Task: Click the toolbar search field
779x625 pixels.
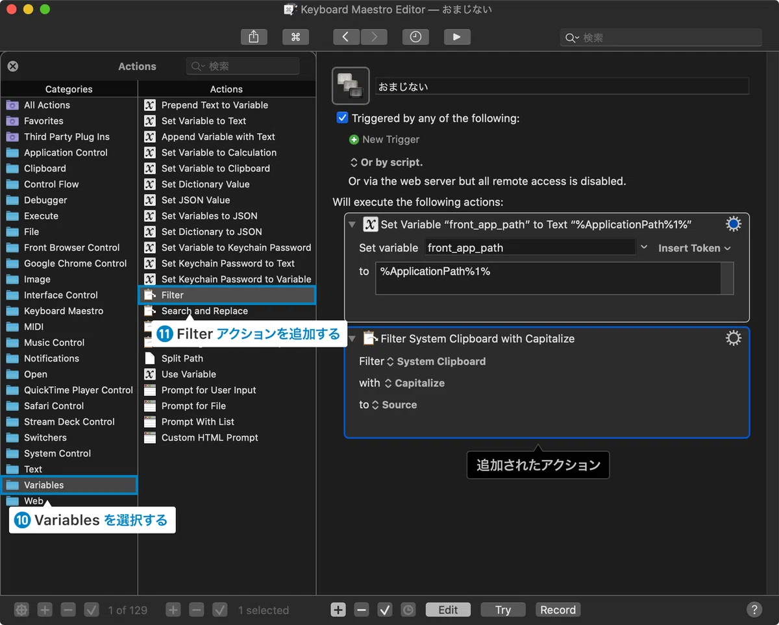Action: tap(661, 38)
